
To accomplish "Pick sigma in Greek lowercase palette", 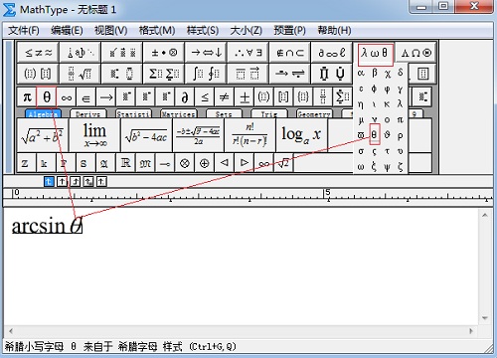I will (361, 151).
